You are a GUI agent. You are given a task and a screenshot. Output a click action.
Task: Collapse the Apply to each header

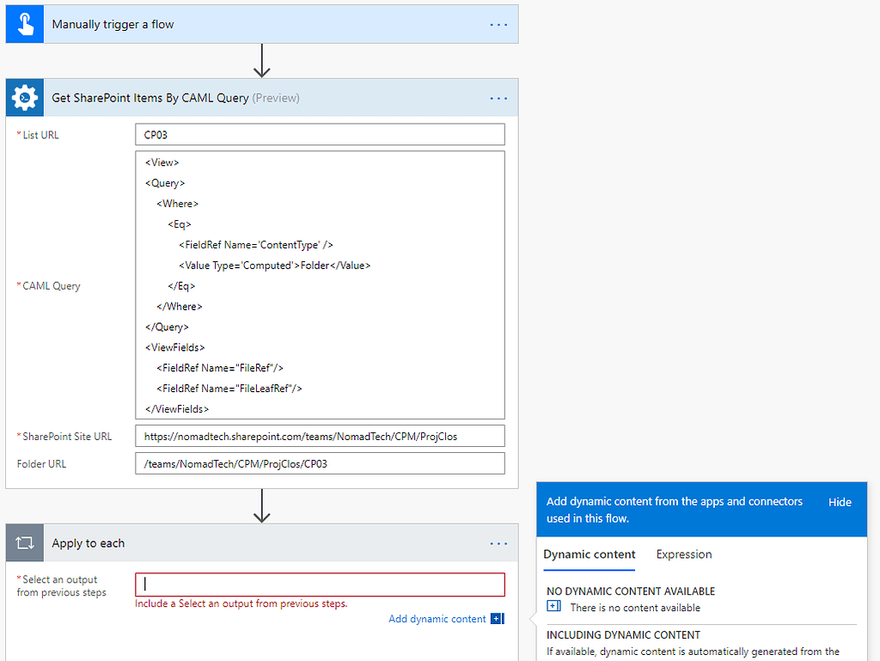262,543
